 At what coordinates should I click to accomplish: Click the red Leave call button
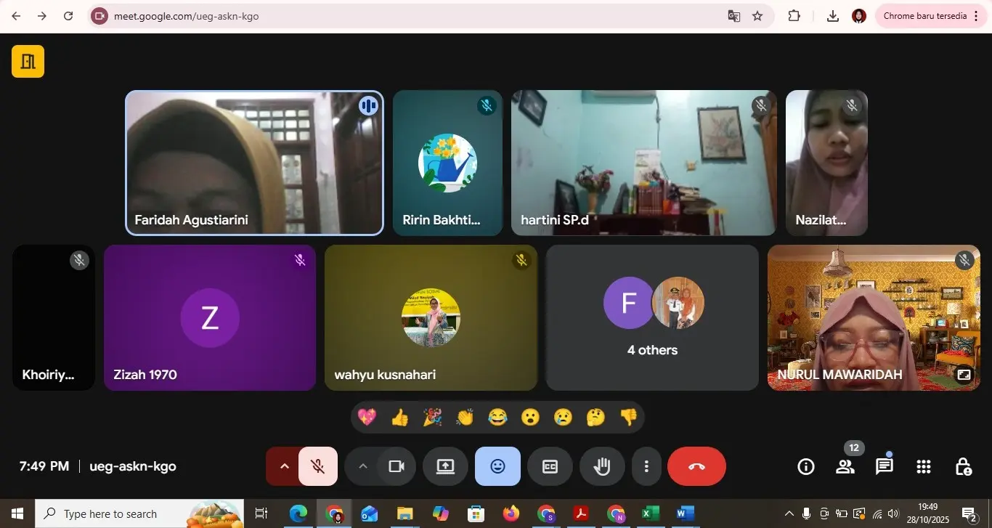(x=696, y=466)
